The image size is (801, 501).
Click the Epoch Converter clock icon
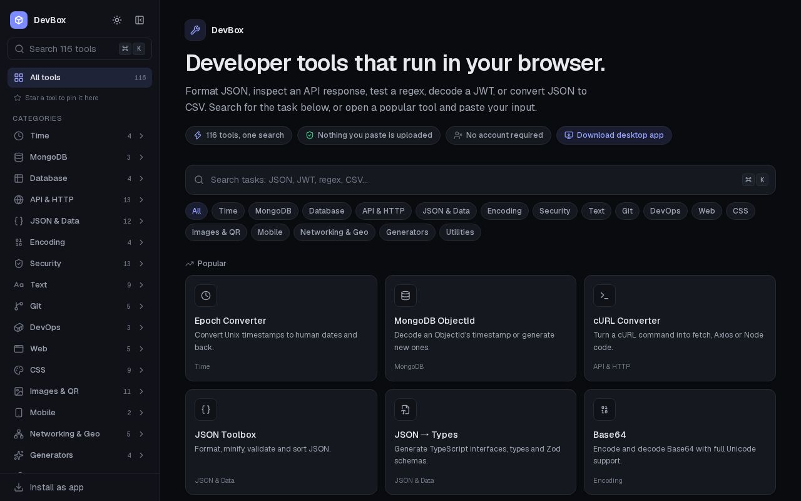[206, 296]
